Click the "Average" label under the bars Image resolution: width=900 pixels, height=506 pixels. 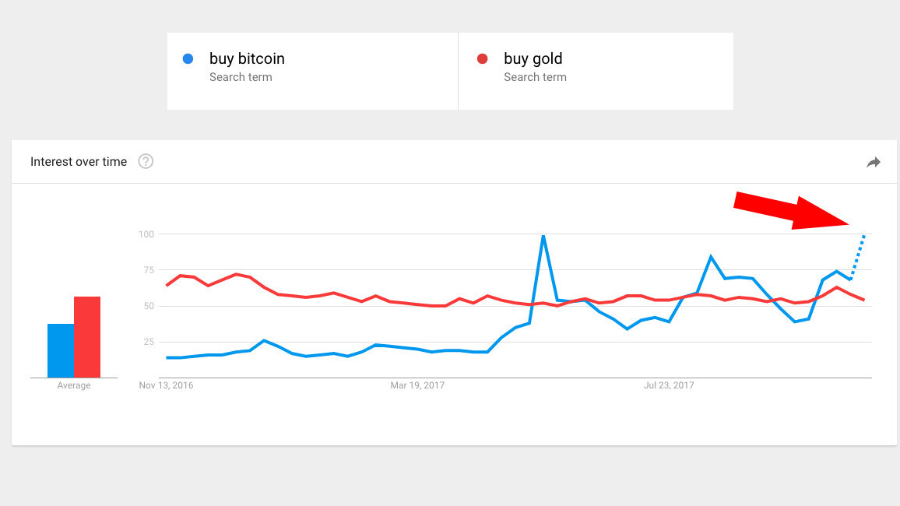[x=74, y=385]
